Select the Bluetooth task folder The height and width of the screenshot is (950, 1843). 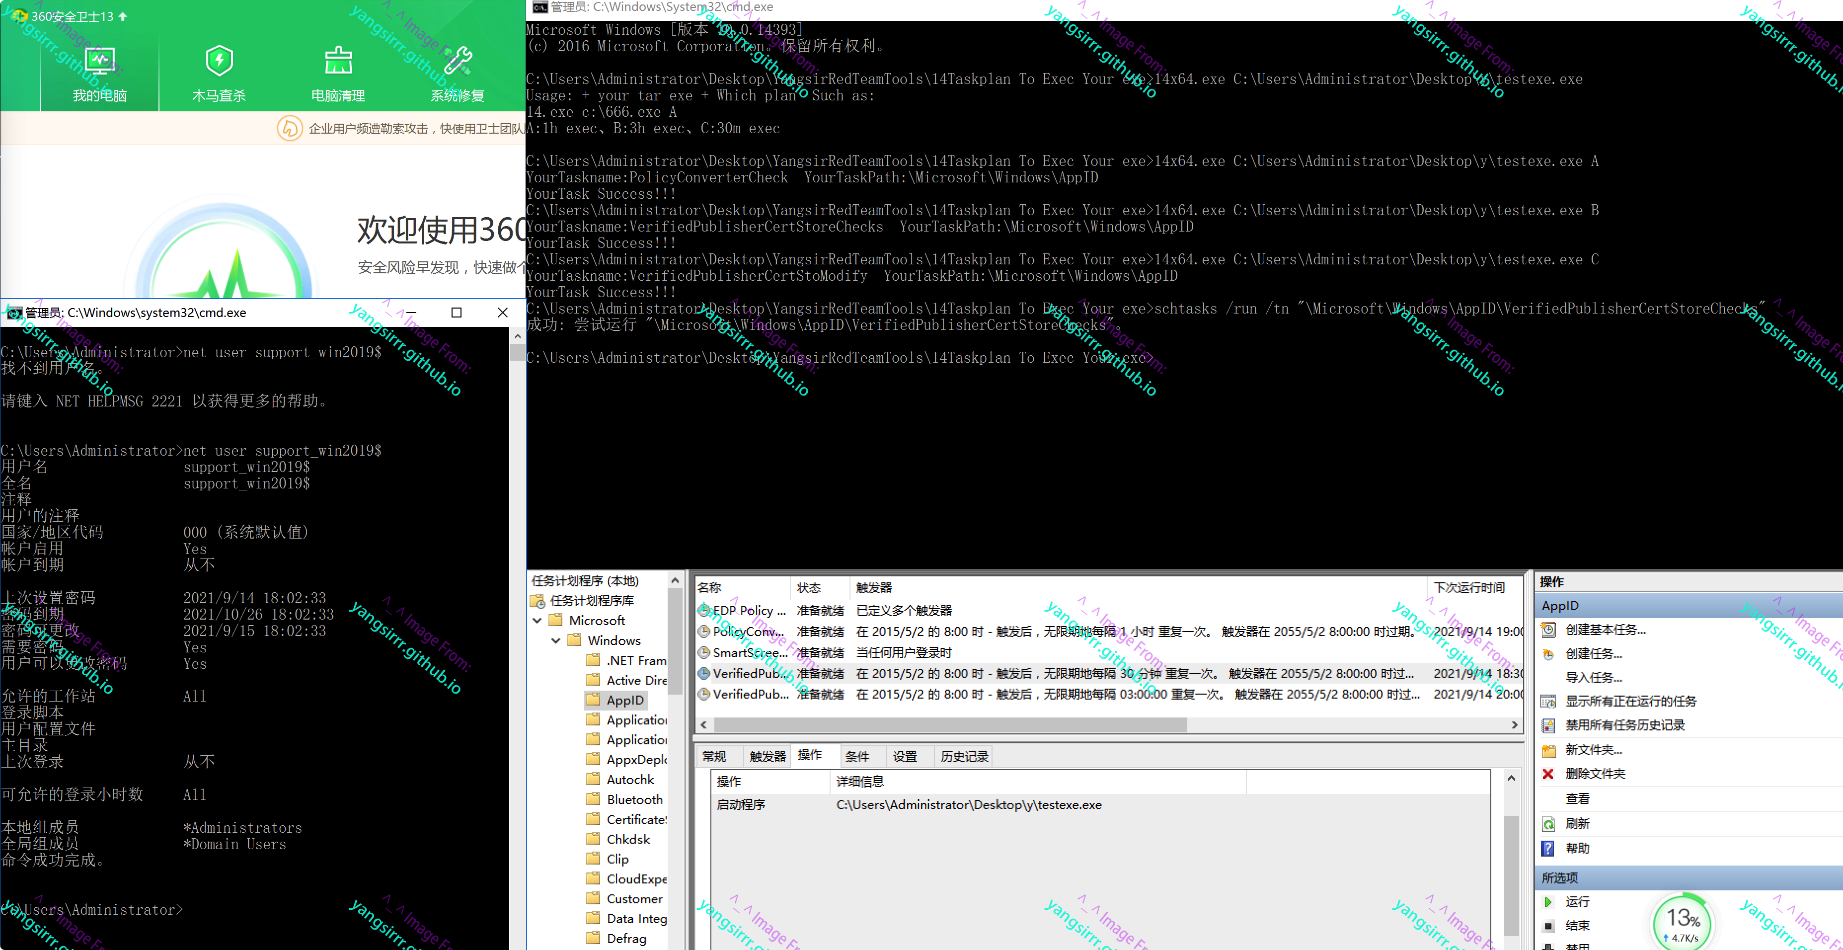tap(633, 800)
